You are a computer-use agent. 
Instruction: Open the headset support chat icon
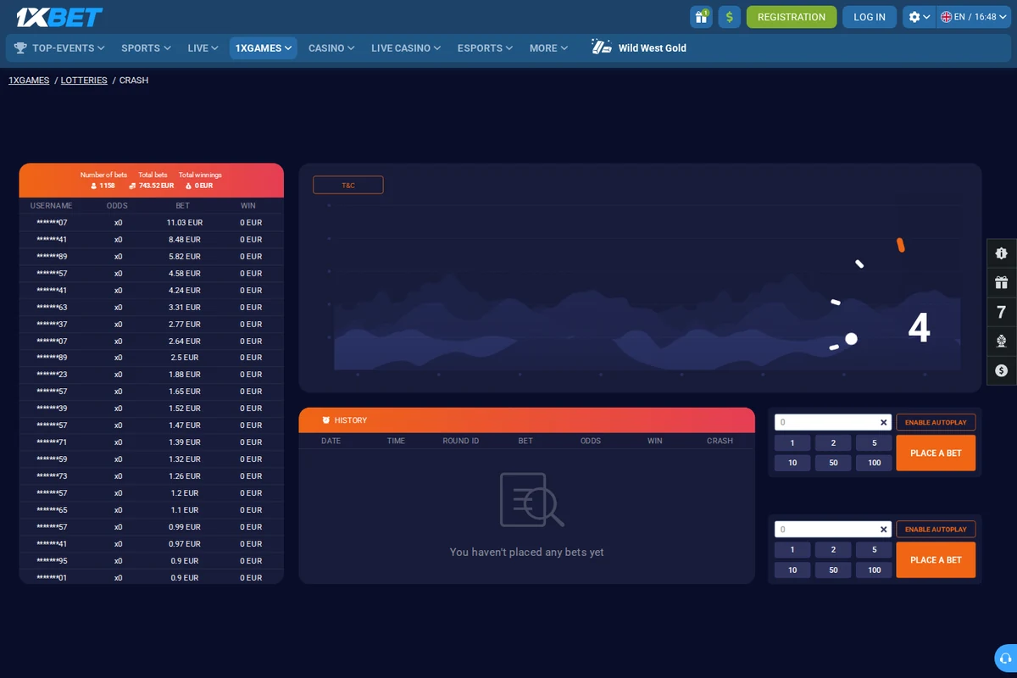1006,658
